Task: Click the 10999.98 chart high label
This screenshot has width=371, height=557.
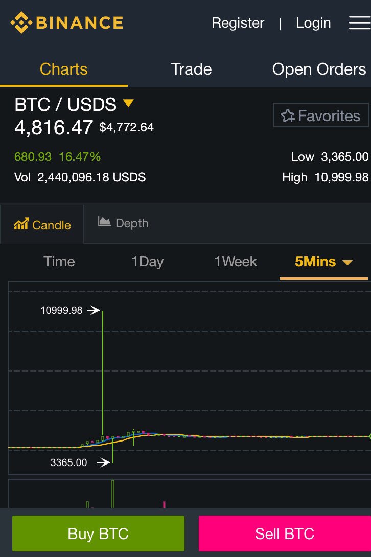Action: tap(61, 310)
